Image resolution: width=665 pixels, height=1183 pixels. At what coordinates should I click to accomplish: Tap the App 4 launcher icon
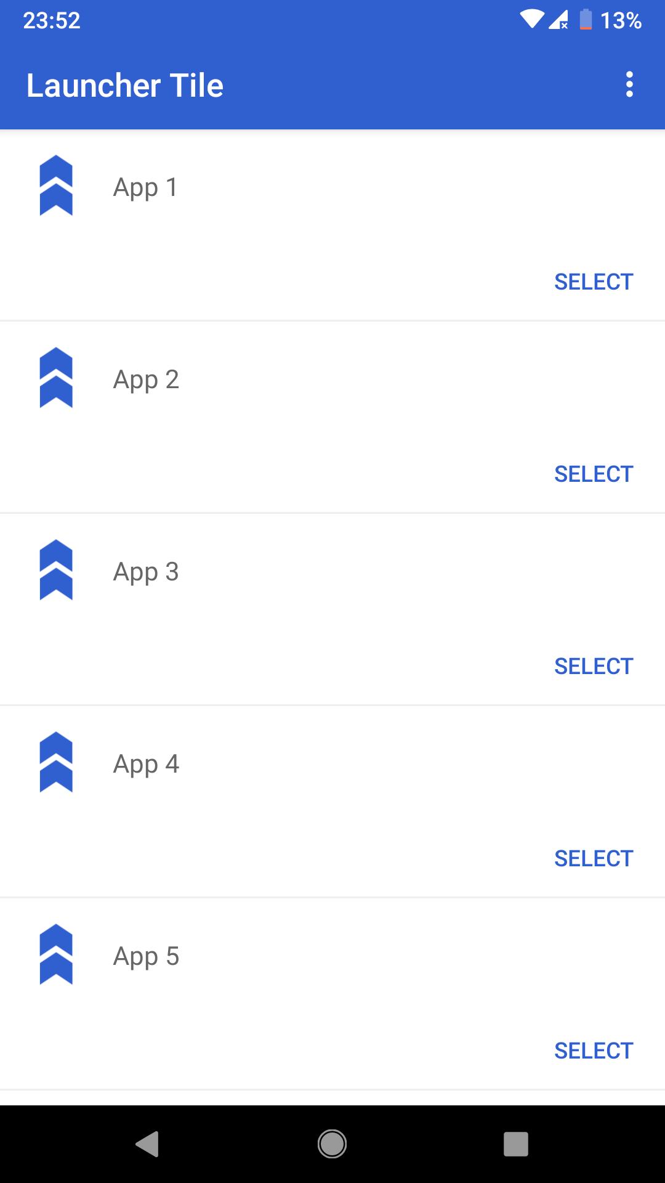[56, 762]
